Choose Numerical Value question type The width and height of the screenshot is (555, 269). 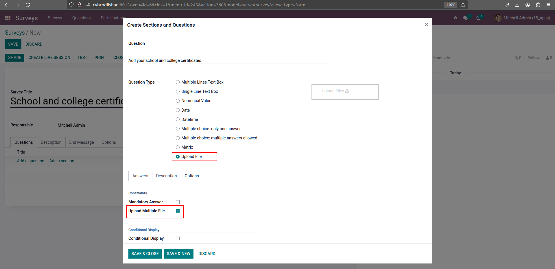point(178,101)
